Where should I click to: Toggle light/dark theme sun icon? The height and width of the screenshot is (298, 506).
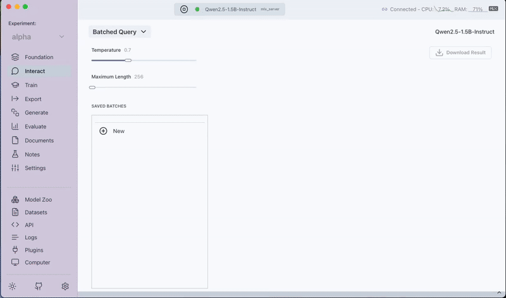pos(12,286)
